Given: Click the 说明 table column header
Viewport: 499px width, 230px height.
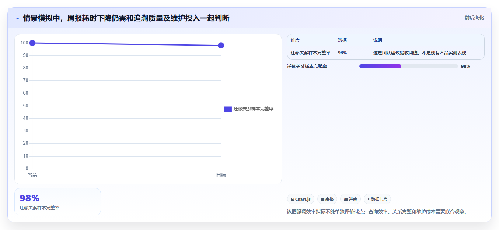Looking at the screenshot, I should point(378,40).
